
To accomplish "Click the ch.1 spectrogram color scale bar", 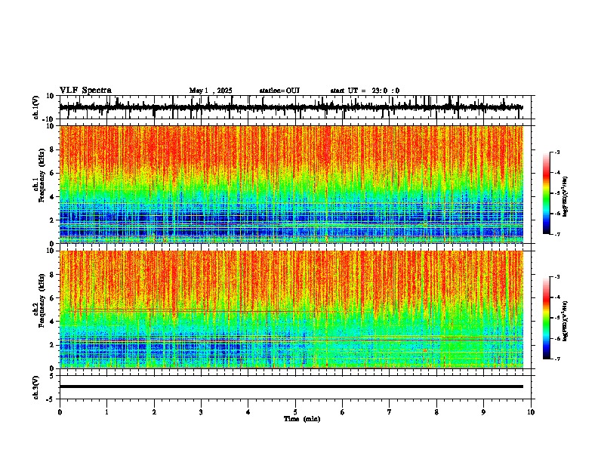I will click(546, 193).
